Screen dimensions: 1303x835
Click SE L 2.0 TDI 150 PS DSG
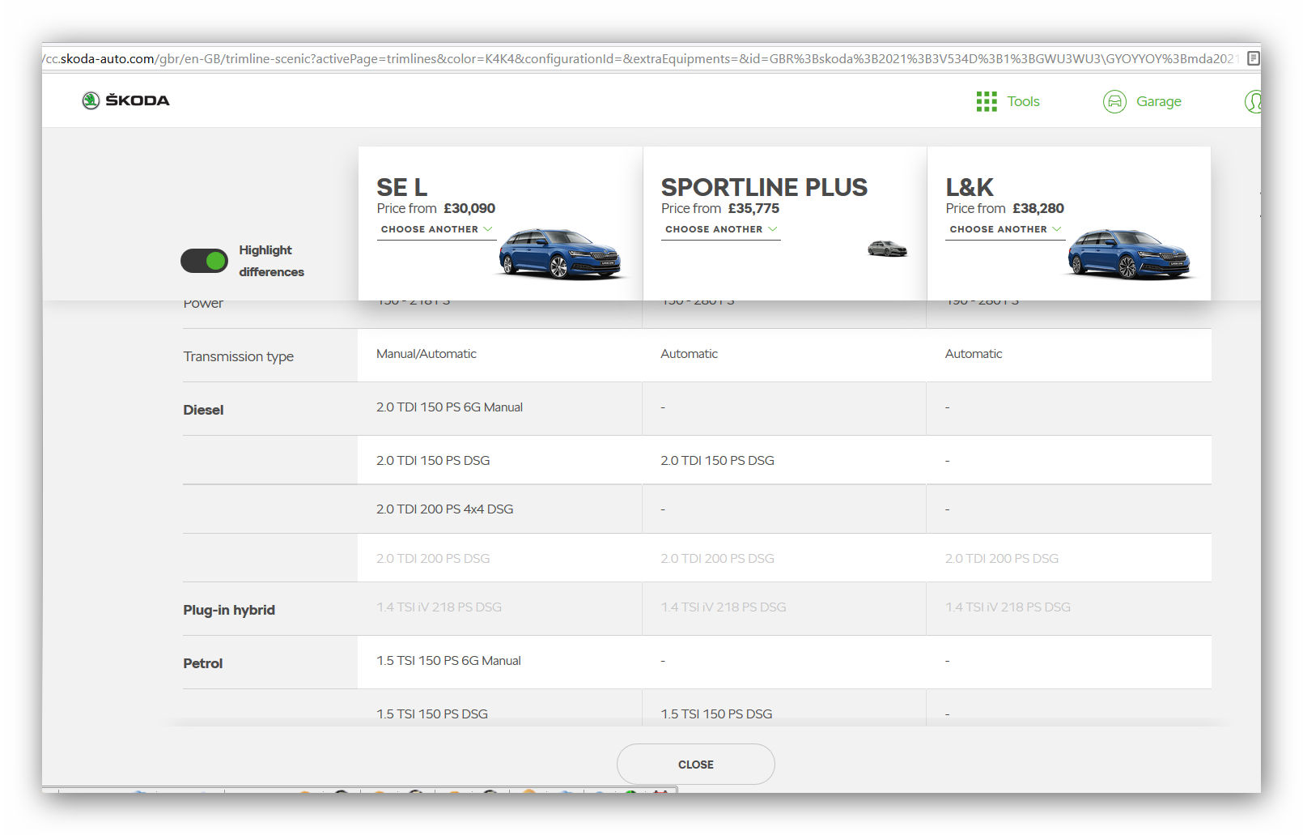tap(433, 461)
